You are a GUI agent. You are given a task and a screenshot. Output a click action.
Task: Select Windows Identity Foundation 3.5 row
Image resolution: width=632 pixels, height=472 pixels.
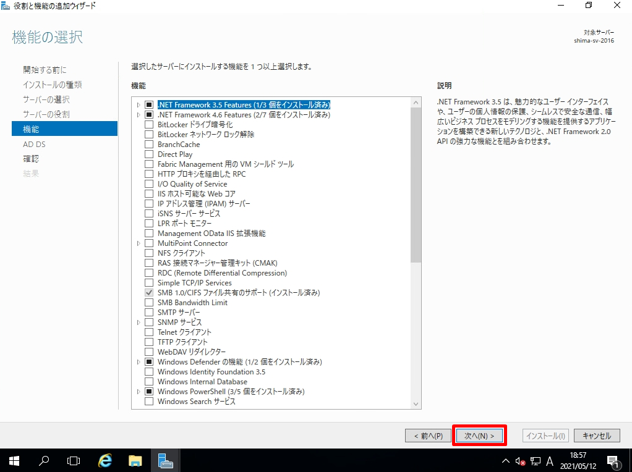pos(211,372)
